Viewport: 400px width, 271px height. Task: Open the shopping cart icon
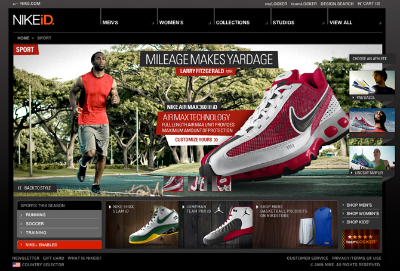[x=359, y=4]
